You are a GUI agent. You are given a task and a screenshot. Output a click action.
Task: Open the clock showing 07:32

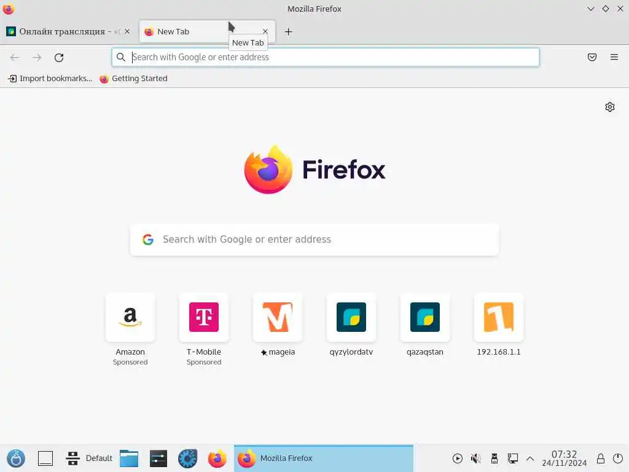pyautogui.click(x=564, y=458)
